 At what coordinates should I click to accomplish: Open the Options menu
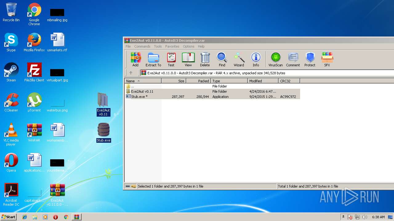coord(188,46)
